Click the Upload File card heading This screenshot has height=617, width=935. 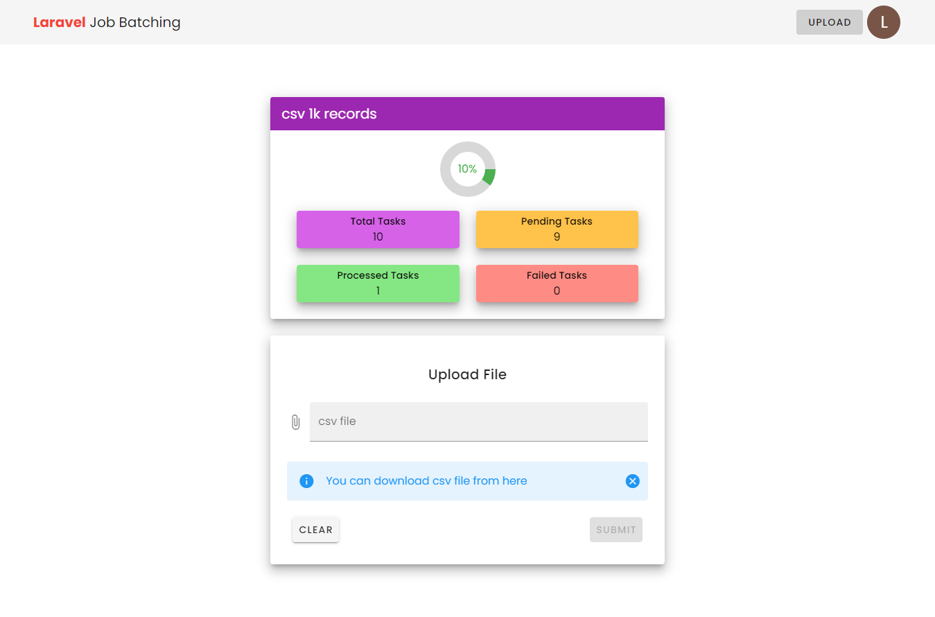tap(467, 374)
